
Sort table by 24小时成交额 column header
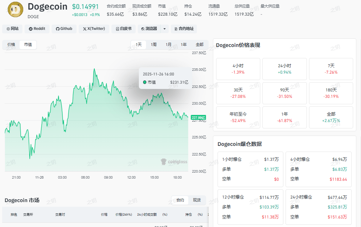point(147,215)
